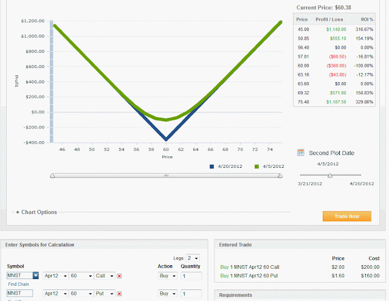This screenshot has height=301, width=389.
Task: Remove the first leg with red X
Action: coord(119,276)
